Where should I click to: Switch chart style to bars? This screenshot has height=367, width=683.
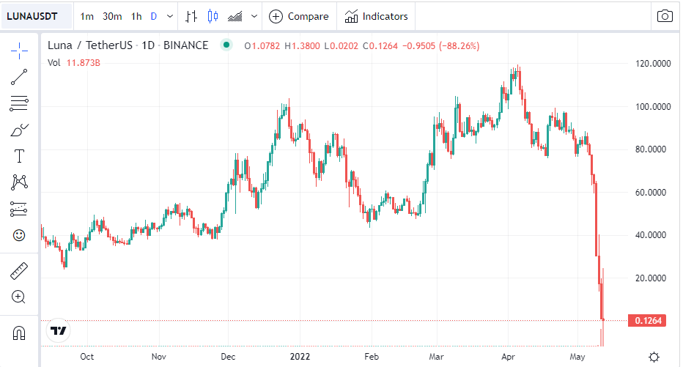(x=191, y=17)
